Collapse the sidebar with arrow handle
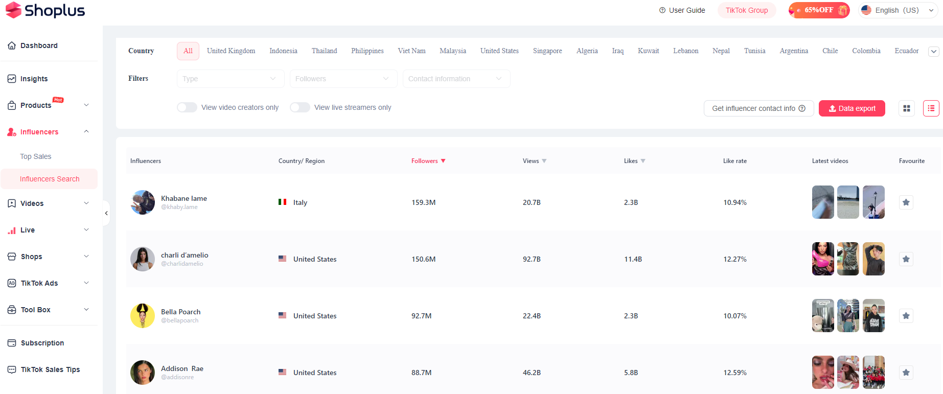The width and height of the screenshot is (943, 394). tap(106, 213)
